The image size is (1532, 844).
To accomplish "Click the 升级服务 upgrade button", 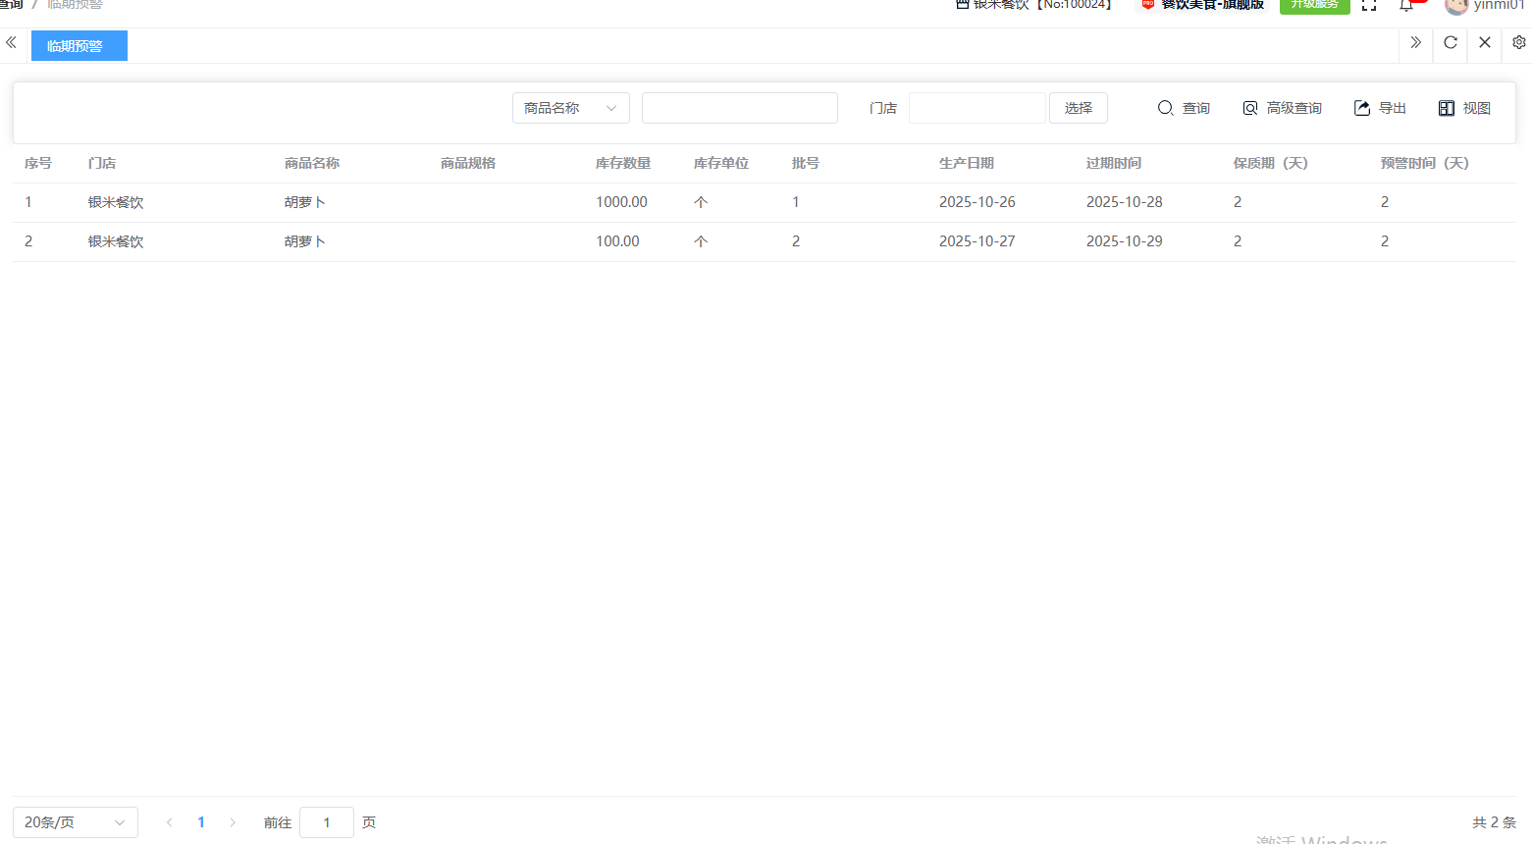I will (1314, 6).
